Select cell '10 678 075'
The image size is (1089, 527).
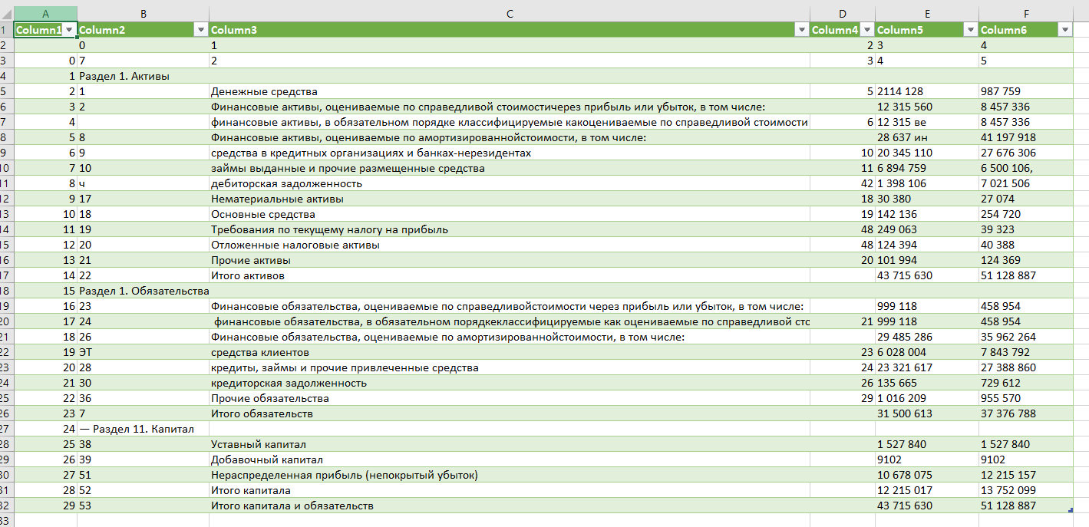[927, 475]
